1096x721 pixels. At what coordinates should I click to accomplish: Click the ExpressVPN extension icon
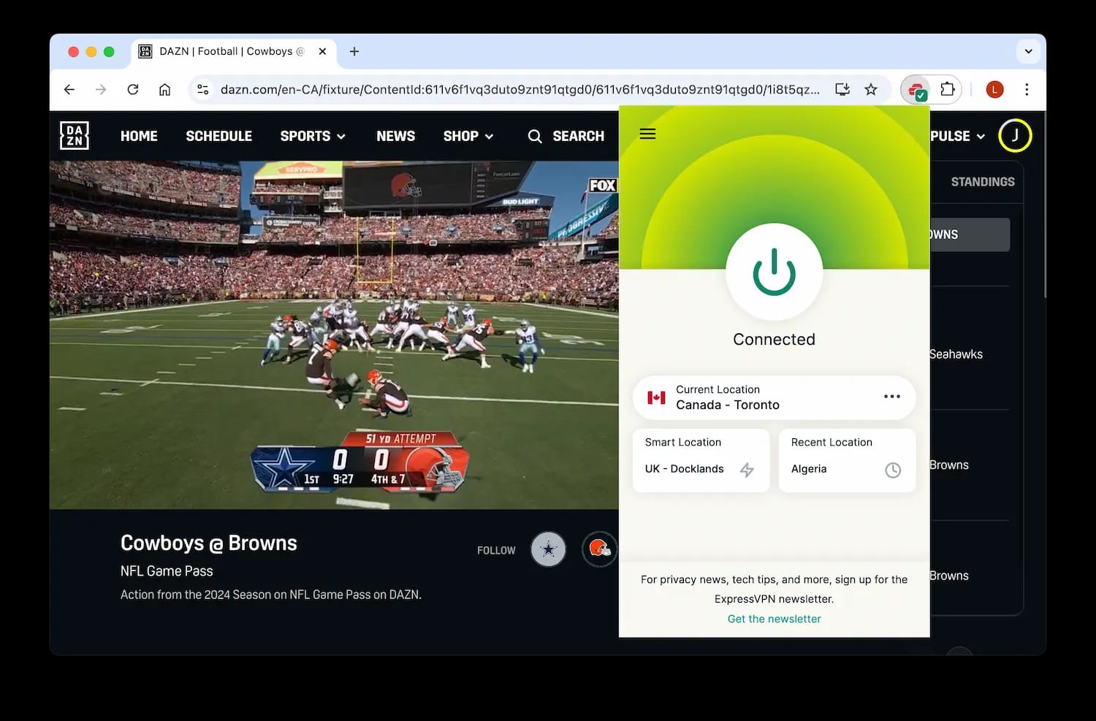[916, 90]
